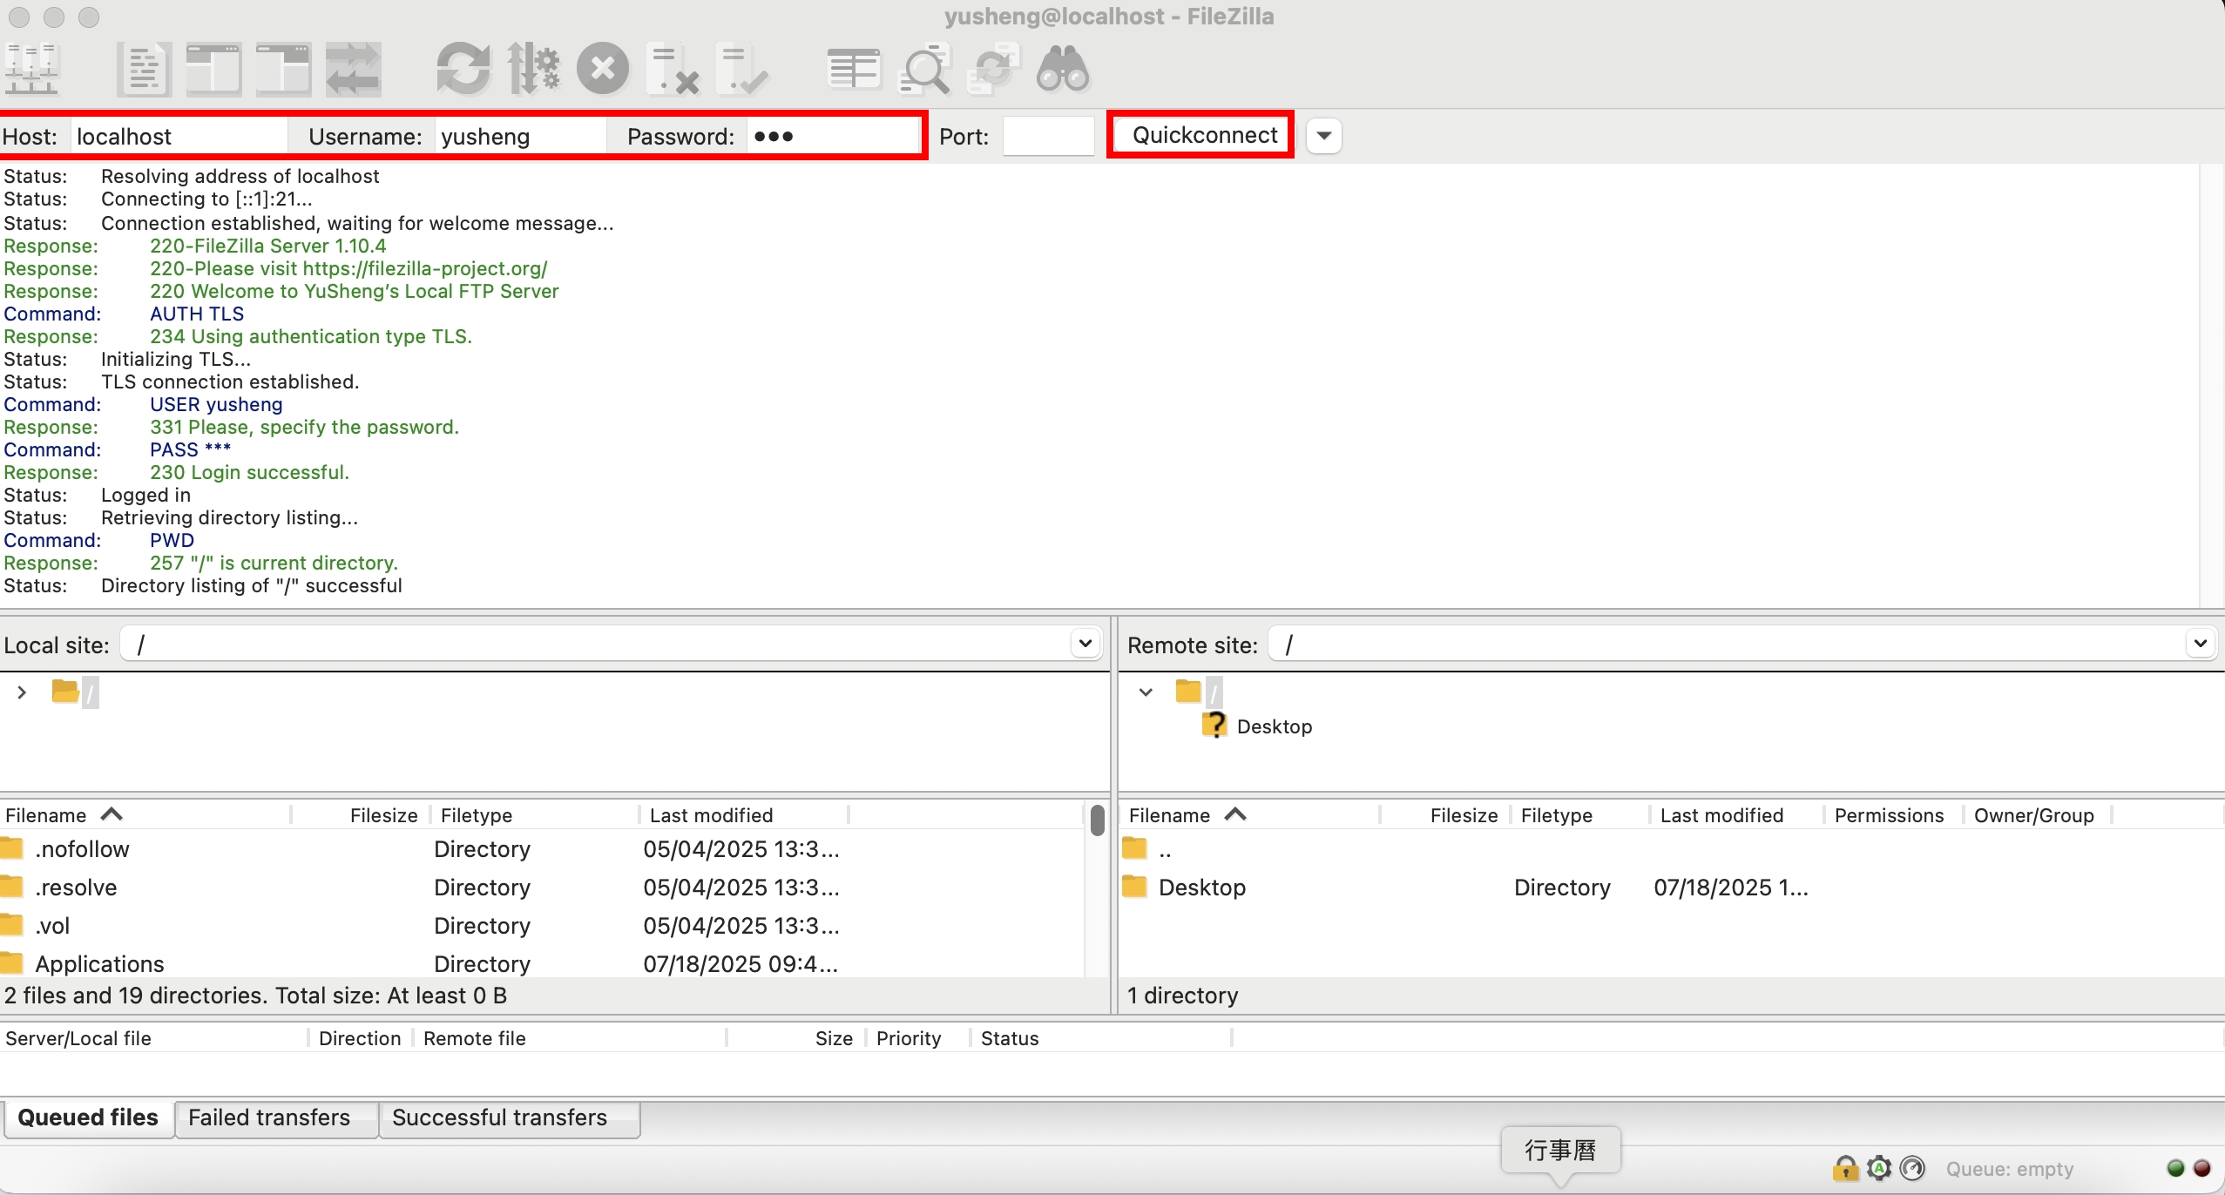Toggle remote directory tree display icon
Screen dimensions: 2225x1195
pos(283,69)
